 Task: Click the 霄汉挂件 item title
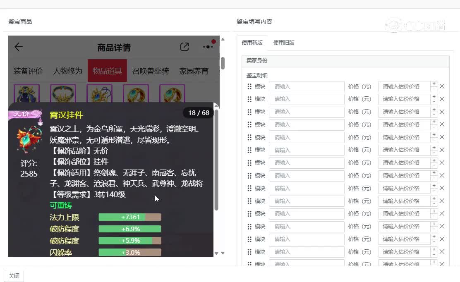66,115
